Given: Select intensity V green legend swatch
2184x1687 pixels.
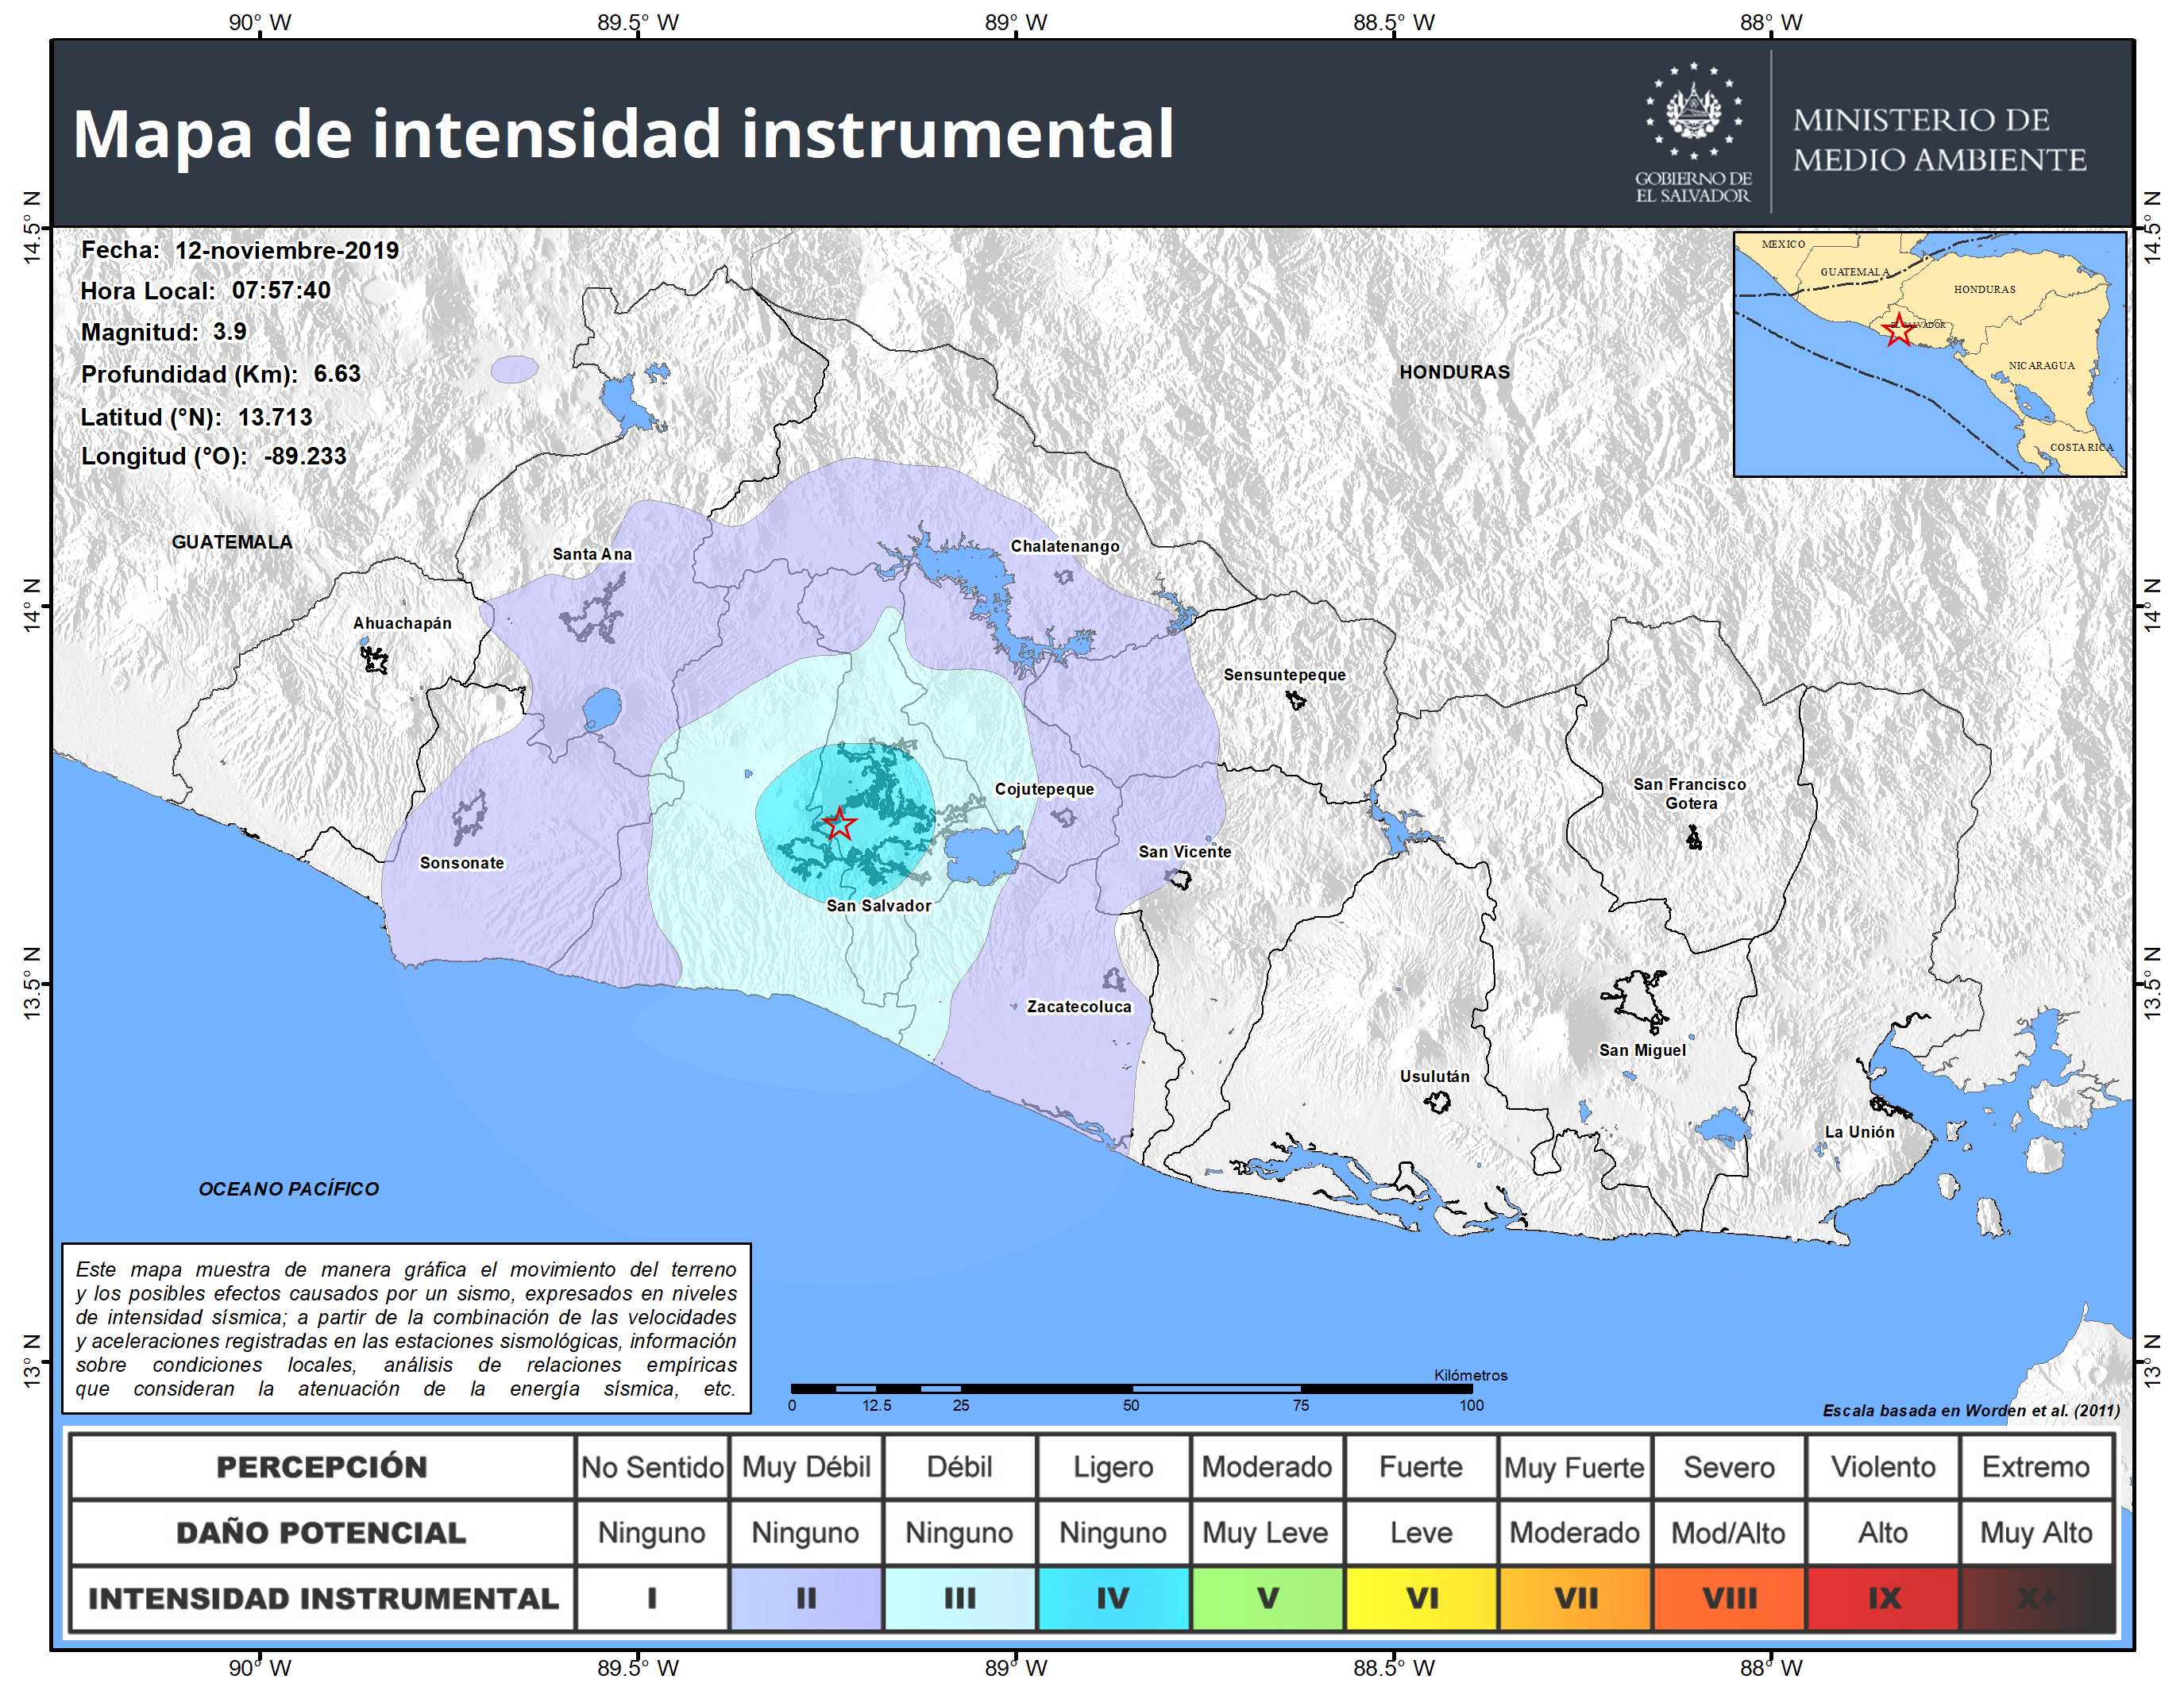Looking at the screenshot, I should pos(1267,1599).
